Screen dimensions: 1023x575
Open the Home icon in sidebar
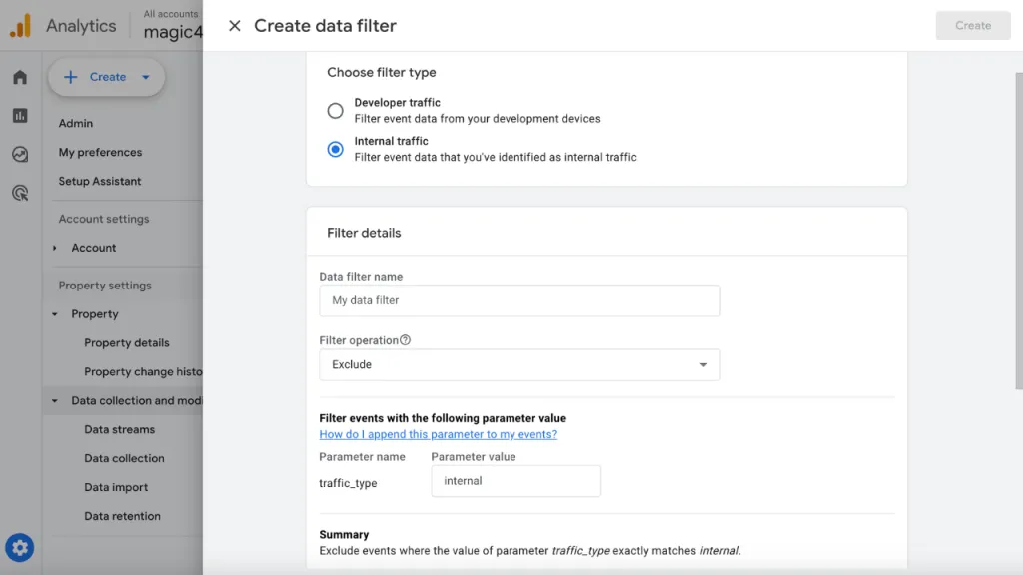20,77
